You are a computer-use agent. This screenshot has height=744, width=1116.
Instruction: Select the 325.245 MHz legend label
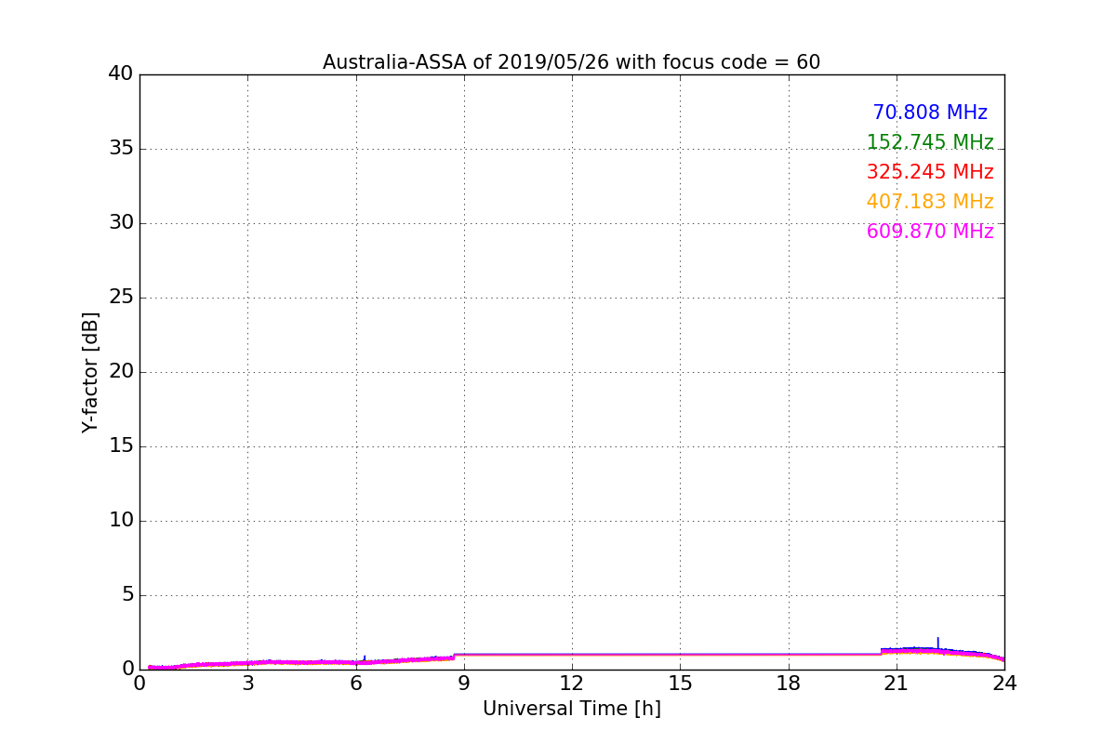coord(930,172)
